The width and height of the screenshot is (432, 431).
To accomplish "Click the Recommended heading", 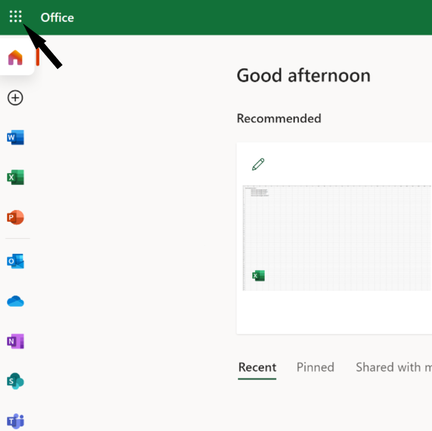I will click(279, 119).
